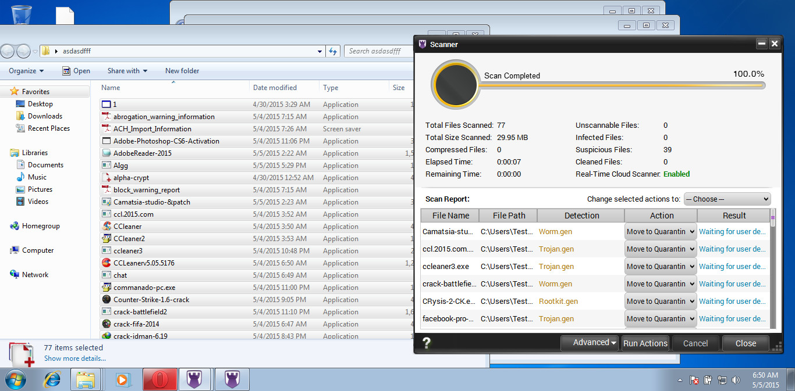Viewport: 795px width, 391px height.
Task: Click Explorer back navigation button
Action: [8, 51]
